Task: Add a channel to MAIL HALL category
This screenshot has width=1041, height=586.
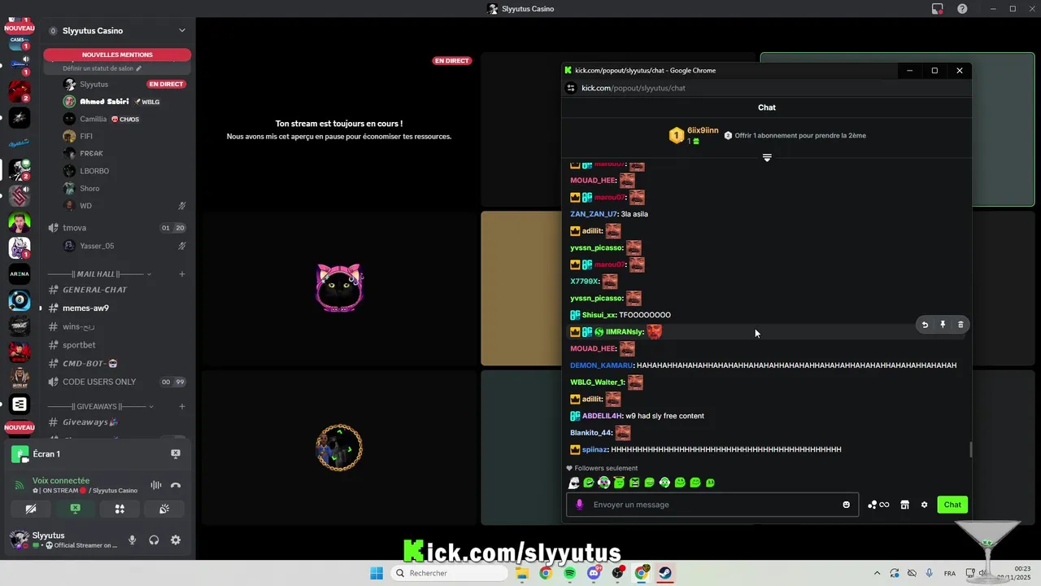Action: click(x=182, y=274)
